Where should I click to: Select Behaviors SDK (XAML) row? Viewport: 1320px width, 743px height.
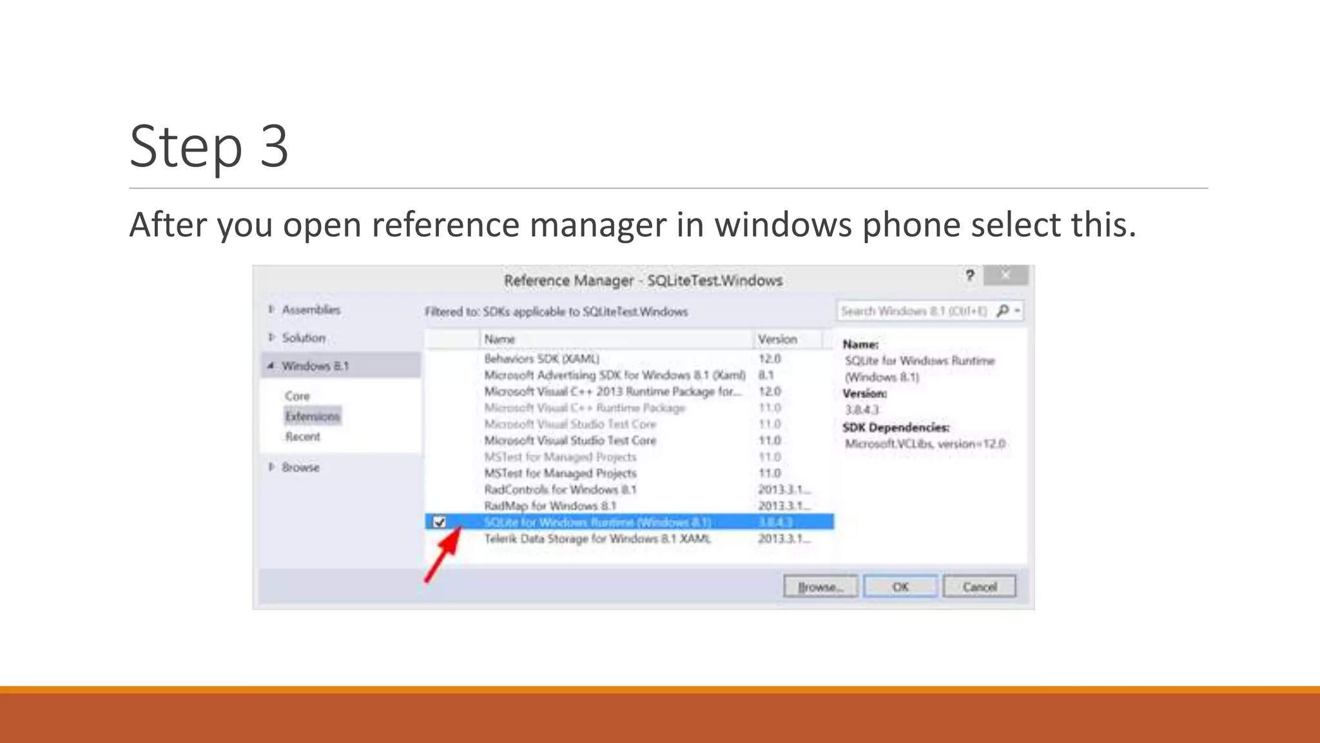[x=629, y=359]
